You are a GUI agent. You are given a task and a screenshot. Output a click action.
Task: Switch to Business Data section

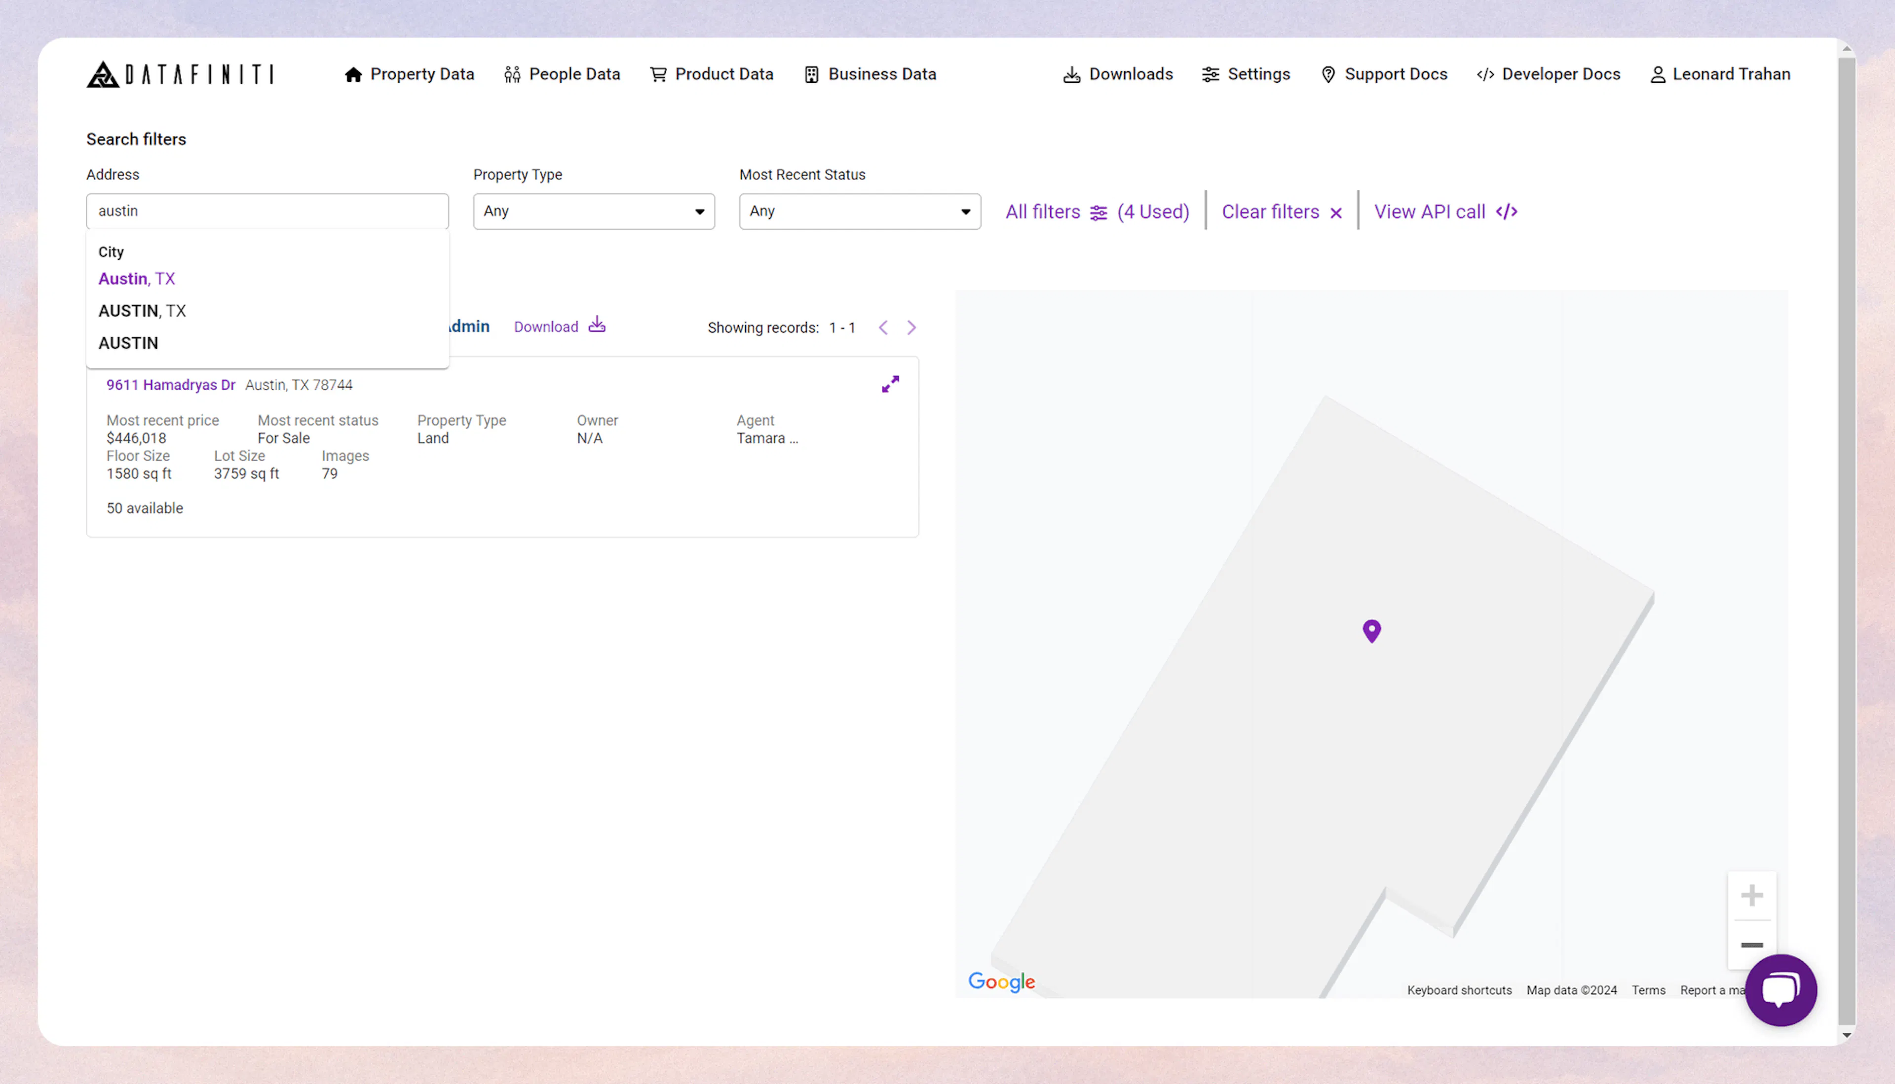coord(870,73)
